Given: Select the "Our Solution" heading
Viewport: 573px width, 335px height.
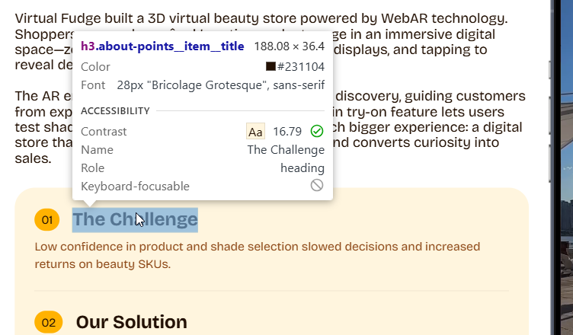Looking at the screenshot, I should point(131,322).
